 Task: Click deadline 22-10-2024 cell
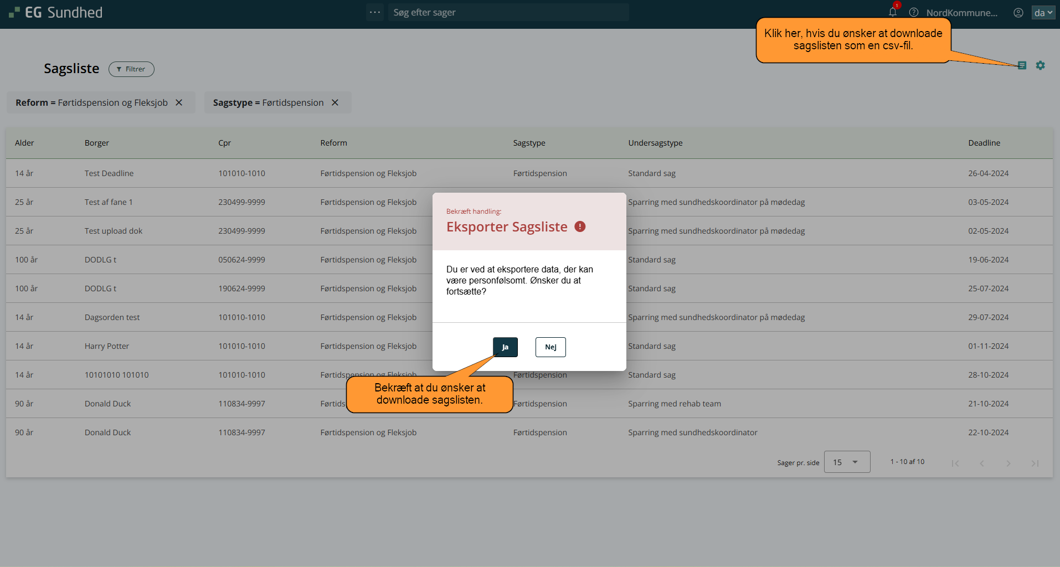click(989, 432)
